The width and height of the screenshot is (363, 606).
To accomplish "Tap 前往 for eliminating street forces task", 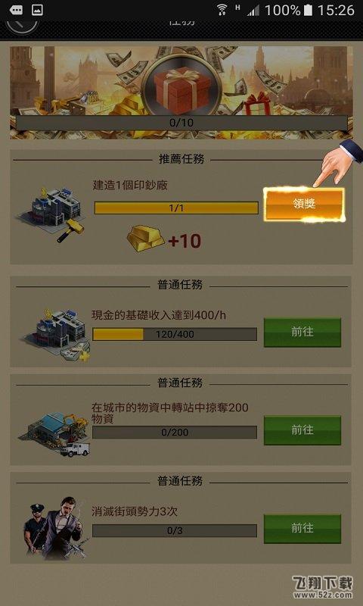I will coord(302,528).
